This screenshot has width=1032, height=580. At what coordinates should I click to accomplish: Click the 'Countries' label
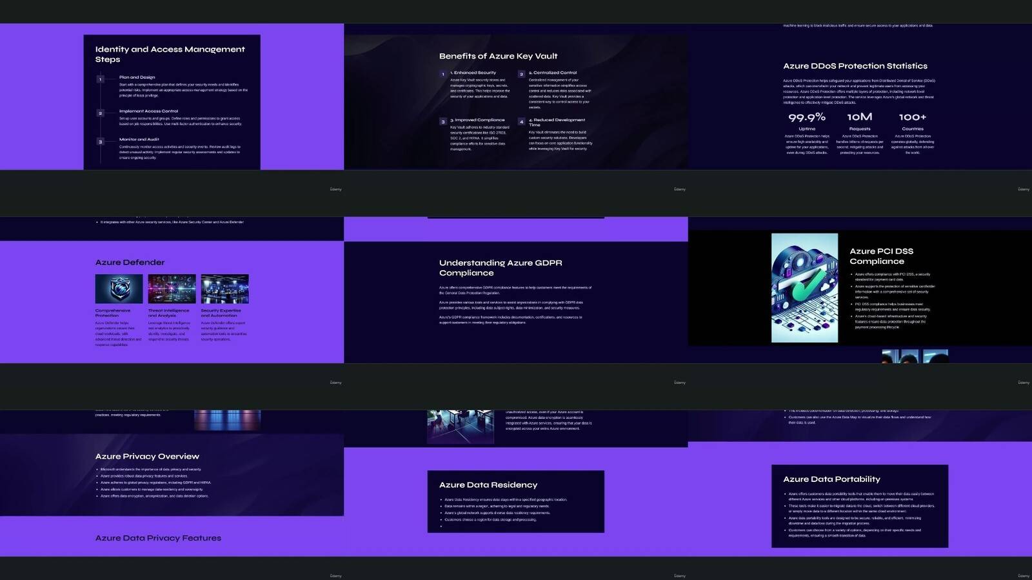tap(913, 129)
